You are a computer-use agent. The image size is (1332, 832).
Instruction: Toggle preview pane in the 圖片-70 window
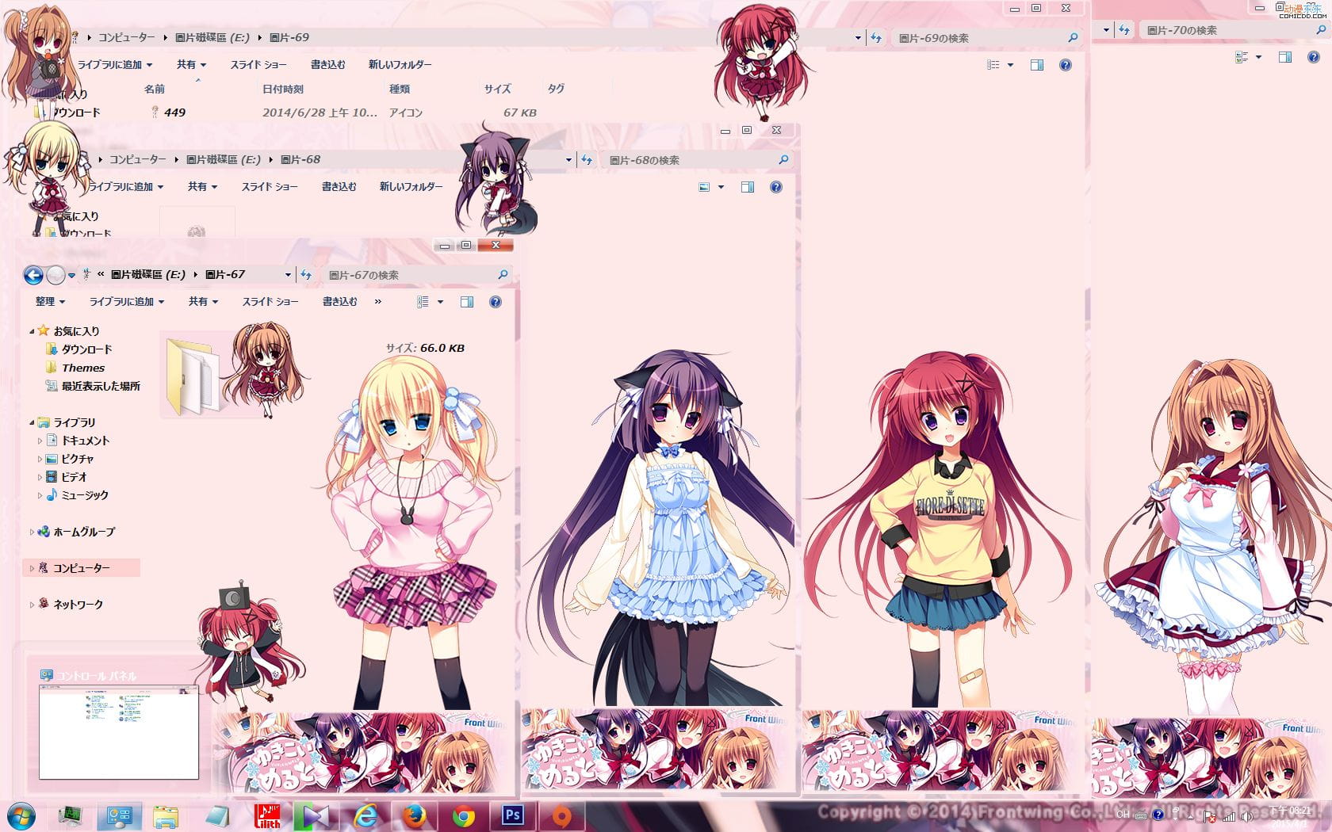1285,57
